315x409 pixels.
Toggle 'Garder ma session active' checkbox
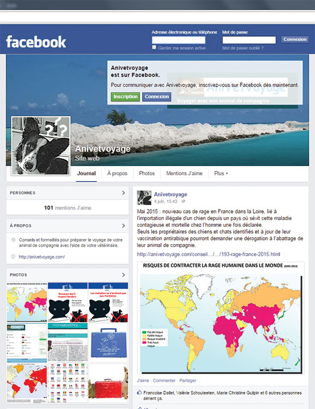click(154, 47)
